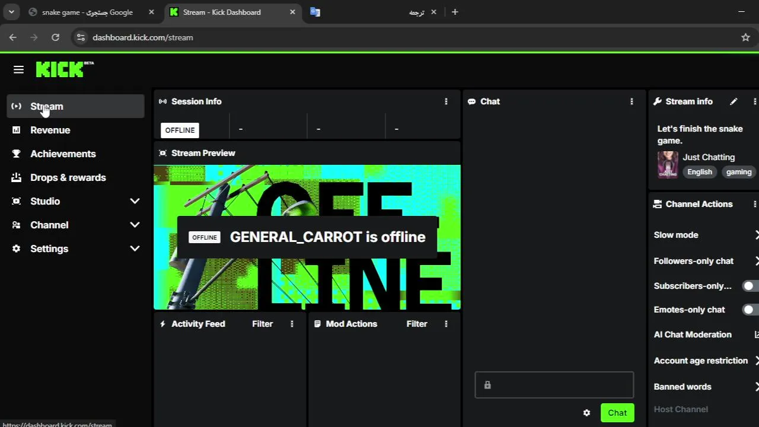Switch to snake game Google tab
Image resolution: width=759 pixels, height=427 pixels.
[x=92, y=12]
